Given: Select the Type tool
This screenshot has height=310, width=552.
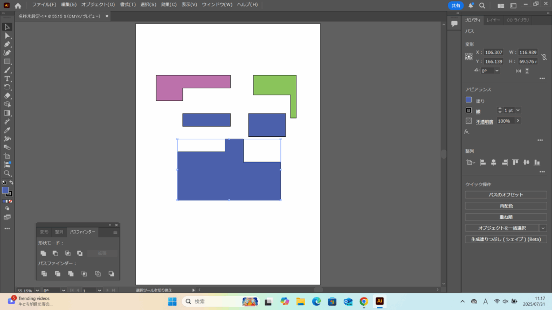Looking at the screenshot, I should (8, 79).
